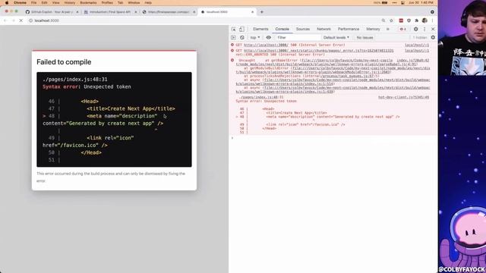
Task: Close the DevTools panel
Action: coord(433,29)
